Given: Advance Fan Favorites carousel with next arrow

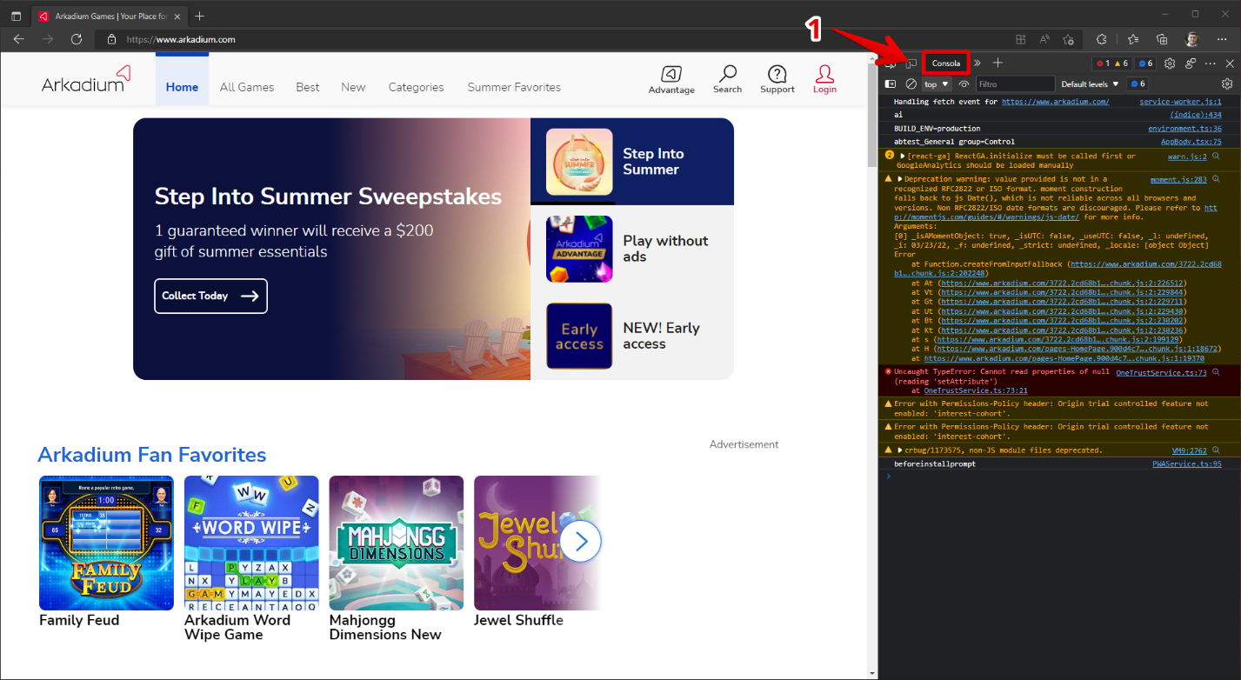Looking at the screenshot, I should click(581, 542).
